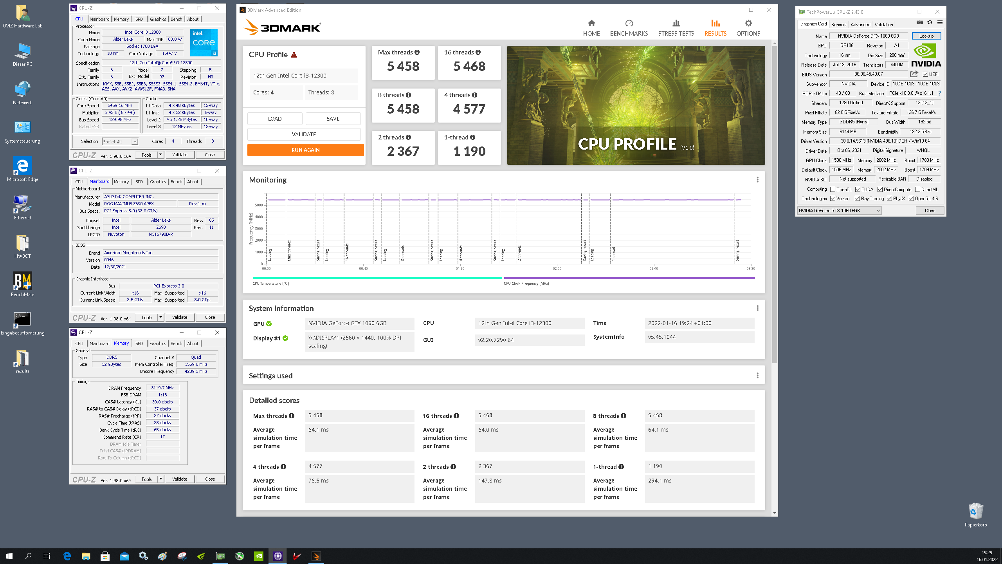Viewport: 1002px width, 564px height.
Task: Expand Tools dropdown arrow in CPU tab window
Action: click(160, 155)
